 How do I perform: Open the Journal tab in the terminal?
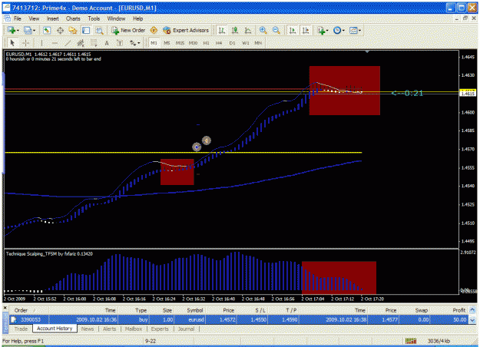point(186,329)
